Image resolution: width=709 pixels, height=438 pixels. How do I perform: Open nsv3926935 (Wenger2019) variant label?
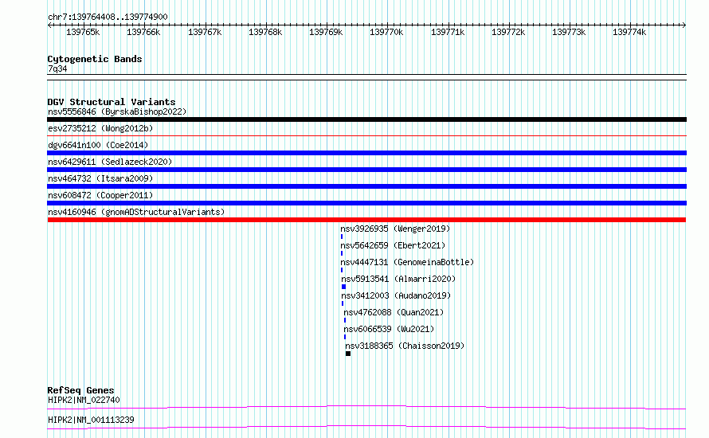(395, 229)
